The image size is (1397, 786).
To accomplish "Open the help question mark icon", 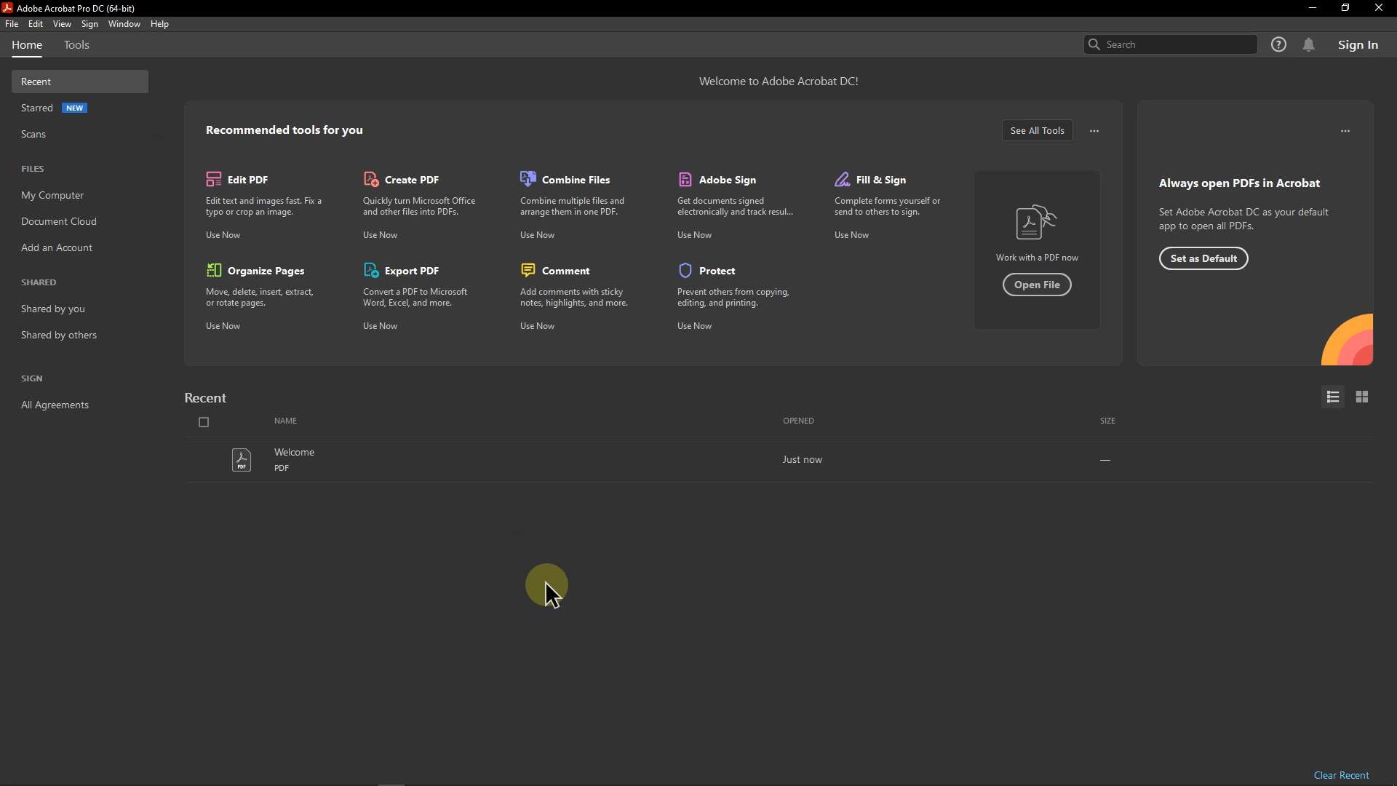I will 1279,44.
